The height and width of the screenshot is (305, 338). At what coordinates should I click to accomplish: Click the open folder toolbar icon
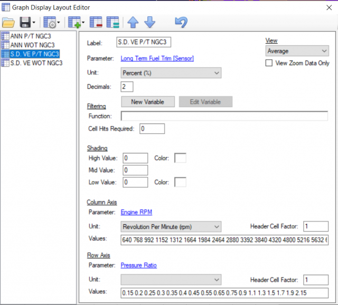point(8,23)
